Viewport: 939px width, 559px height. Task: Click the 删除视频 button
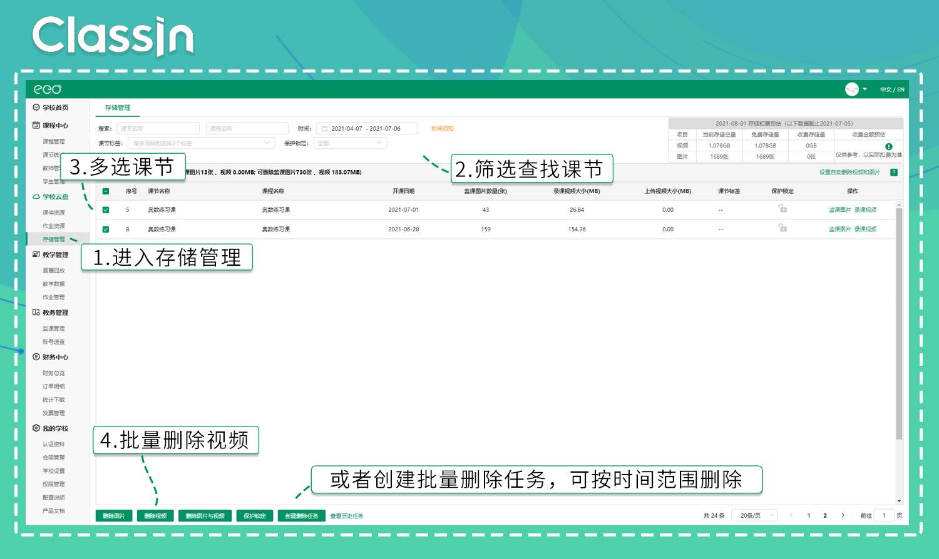click(x=155, y=516)
